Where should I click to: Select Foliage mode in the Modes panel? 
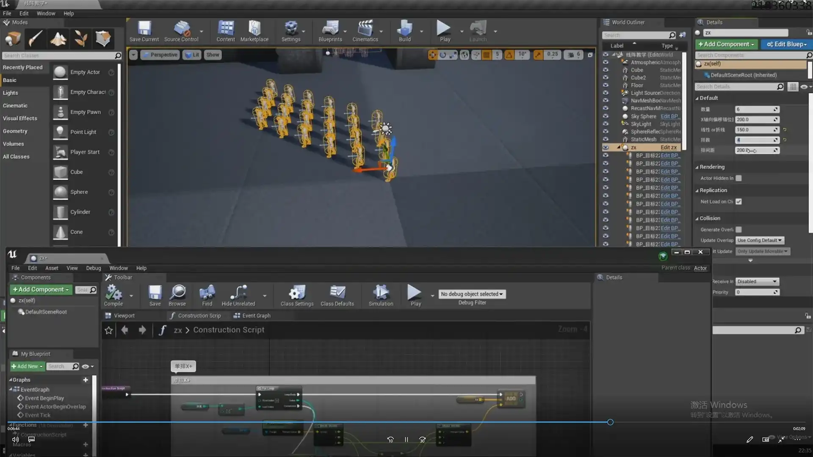click(x=80, y=39)
